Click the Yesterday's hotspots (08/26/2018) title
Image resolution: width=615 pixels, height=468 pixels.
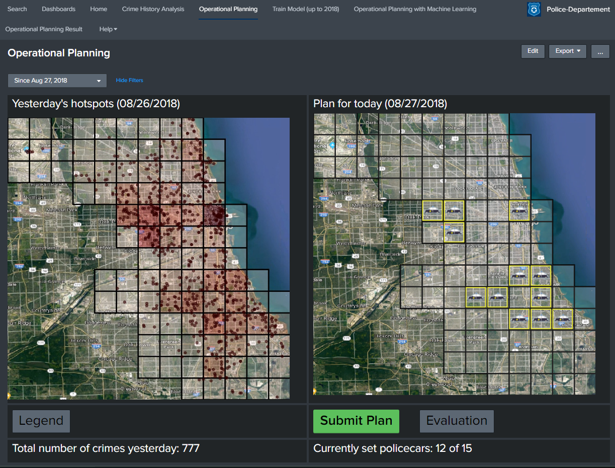96,104
